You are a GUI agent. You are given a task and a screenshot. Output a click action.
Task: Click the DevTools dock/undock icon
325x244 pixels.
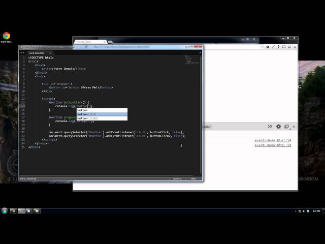[x=286, y=127]
